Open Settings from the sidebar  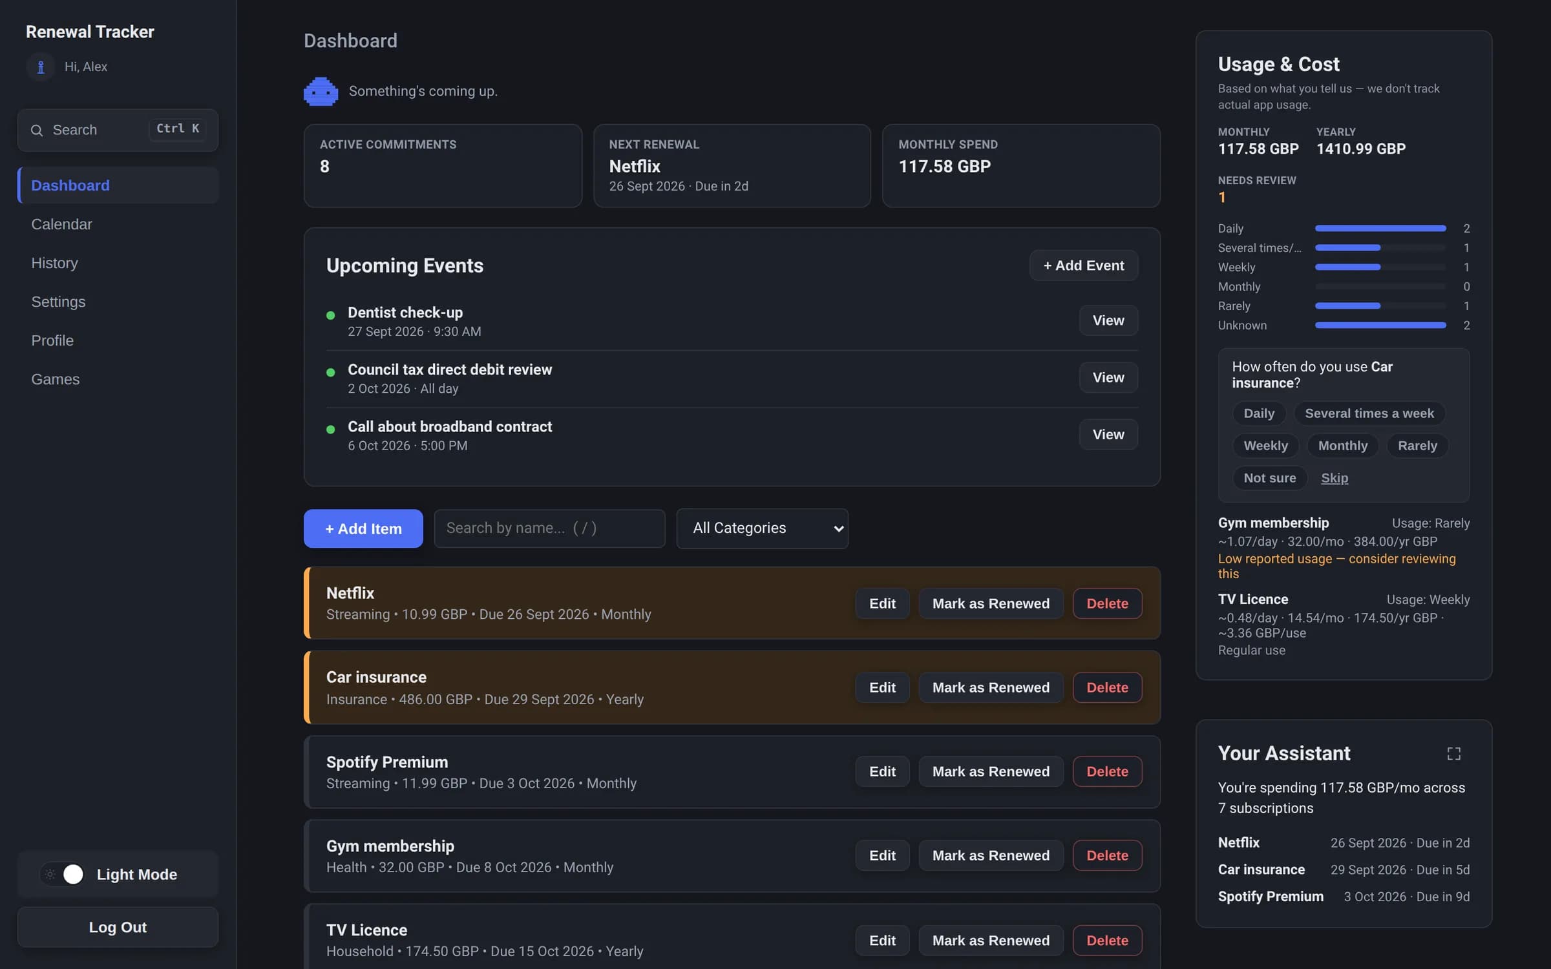point(118,302)
